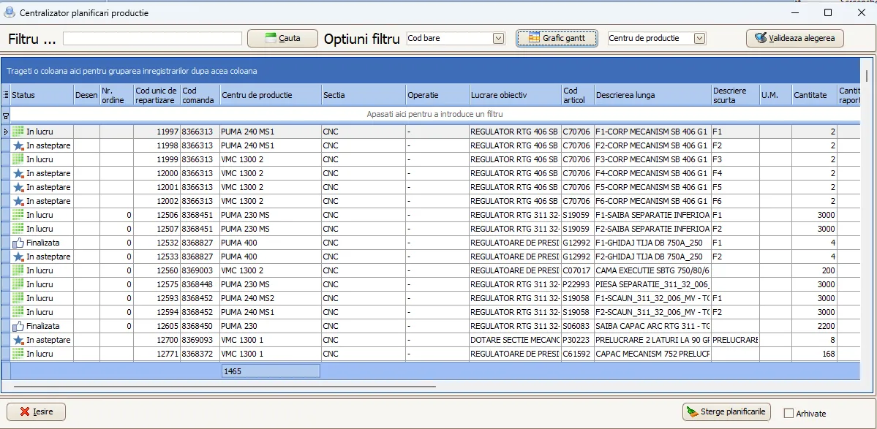Select cell VMC 1300 1 in row 12700

coord(271,340)
